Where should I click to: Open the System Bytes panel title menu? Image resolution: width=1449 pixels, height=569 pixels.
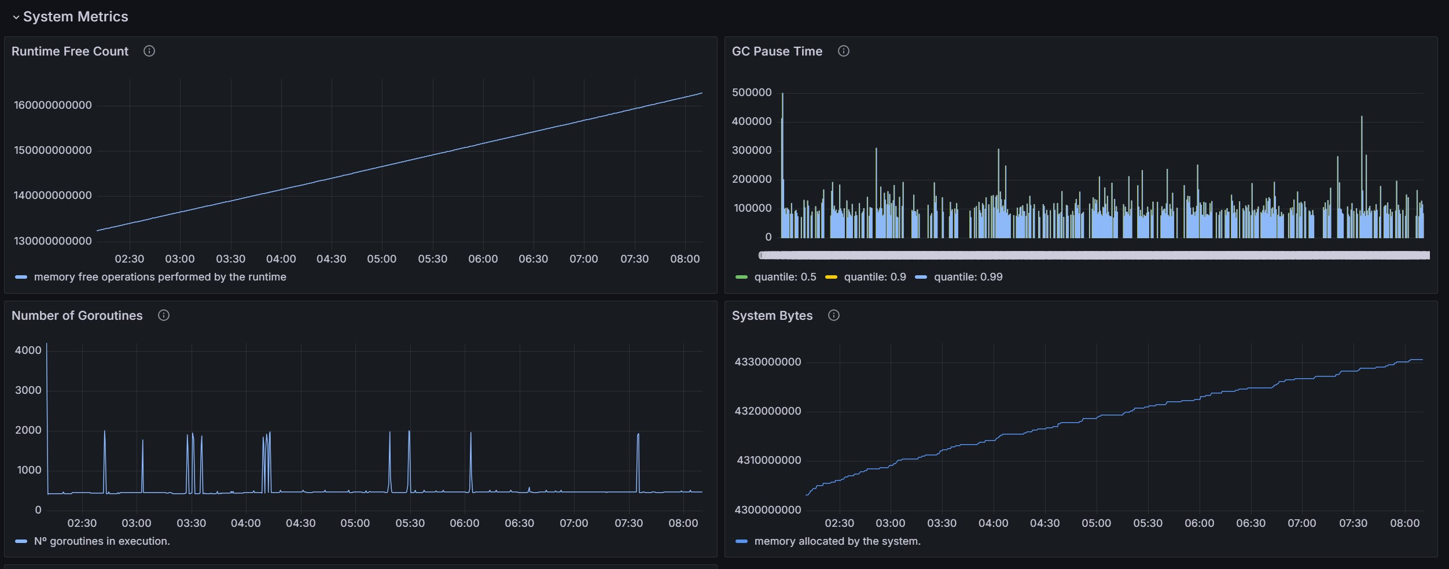click(x=772, y=316)
